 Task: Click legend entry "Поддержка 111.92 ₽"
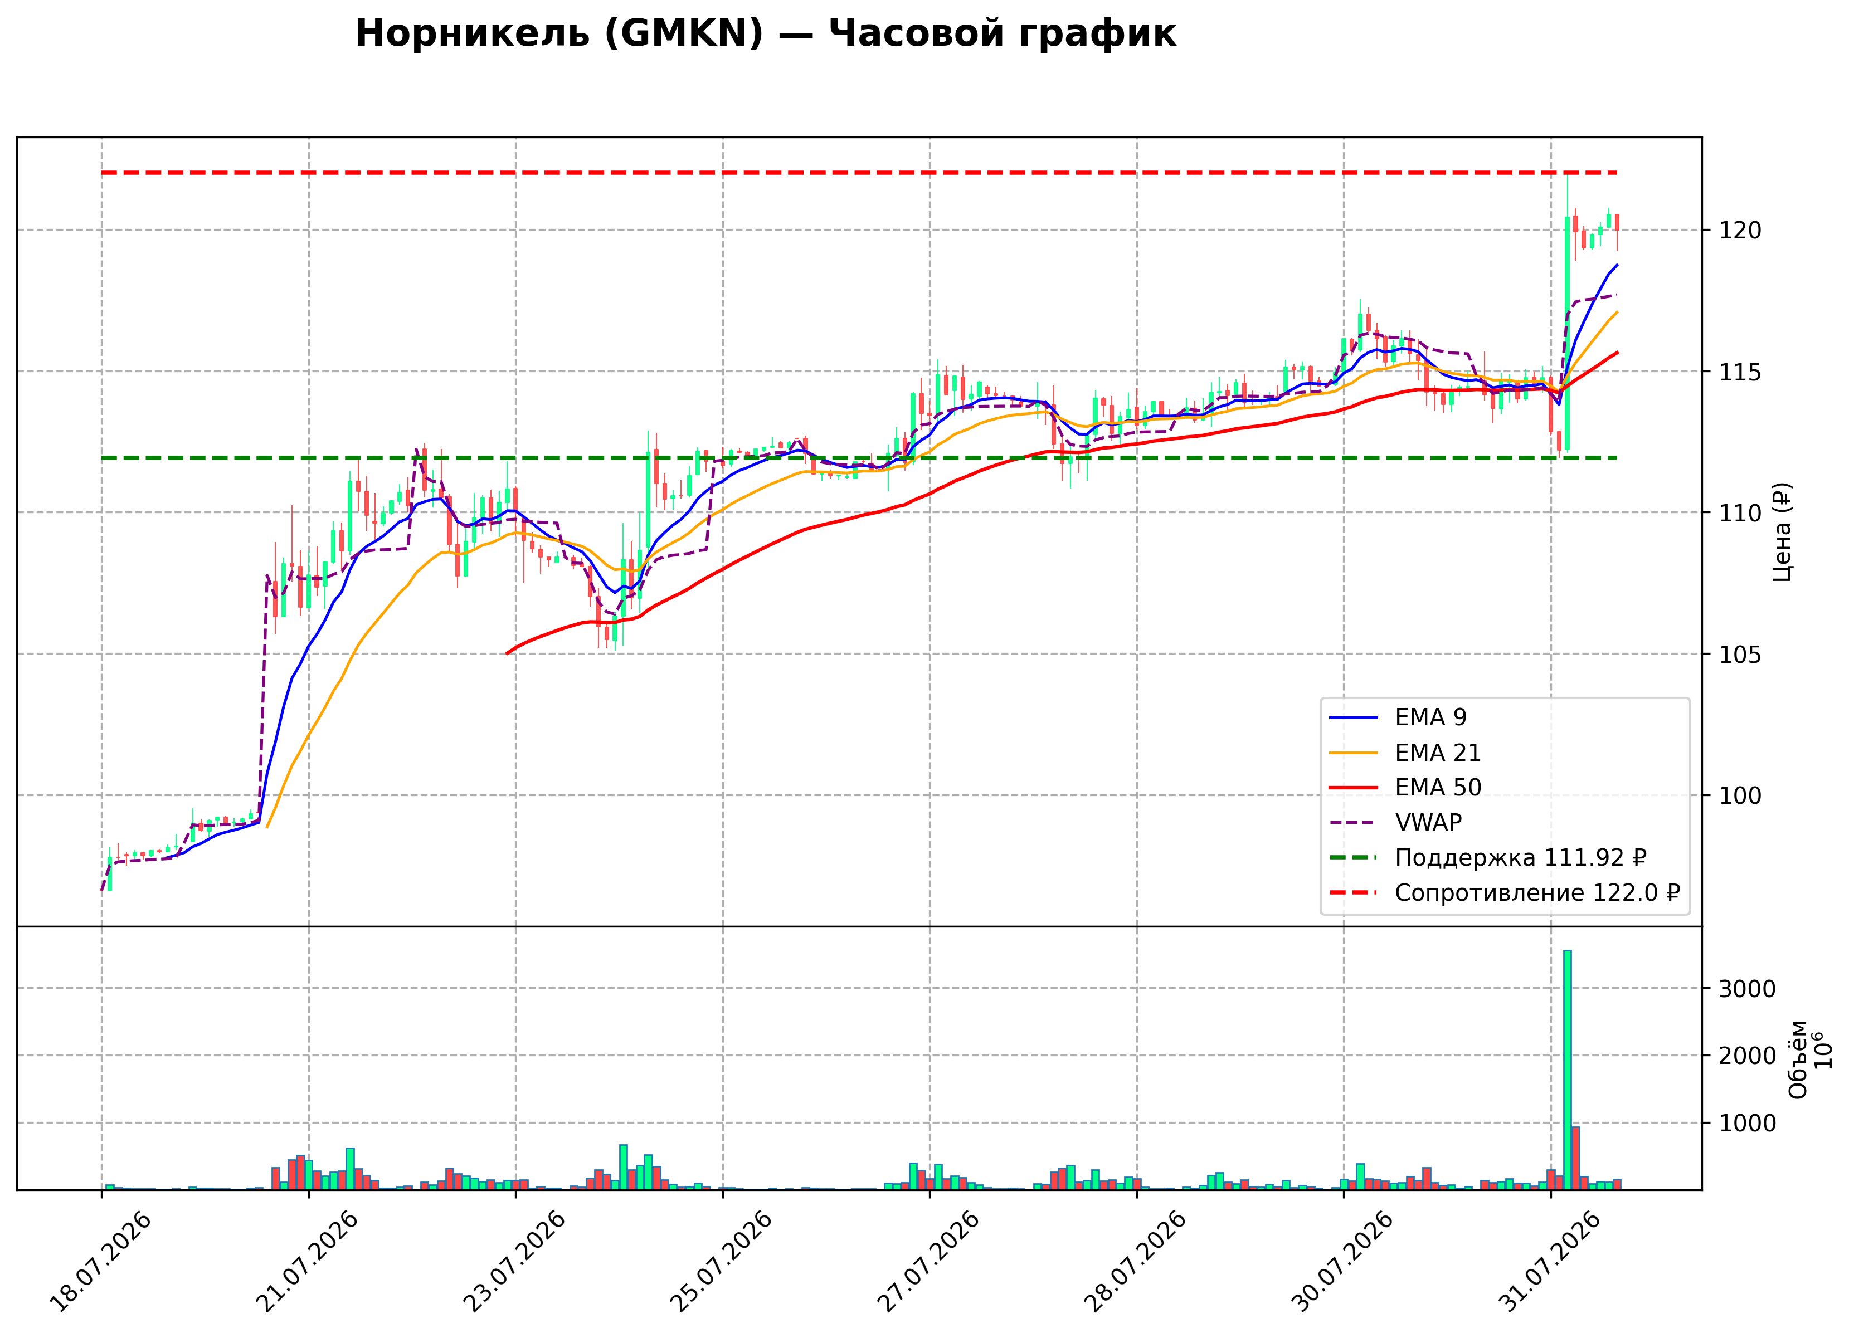[x=1488, y=858]
